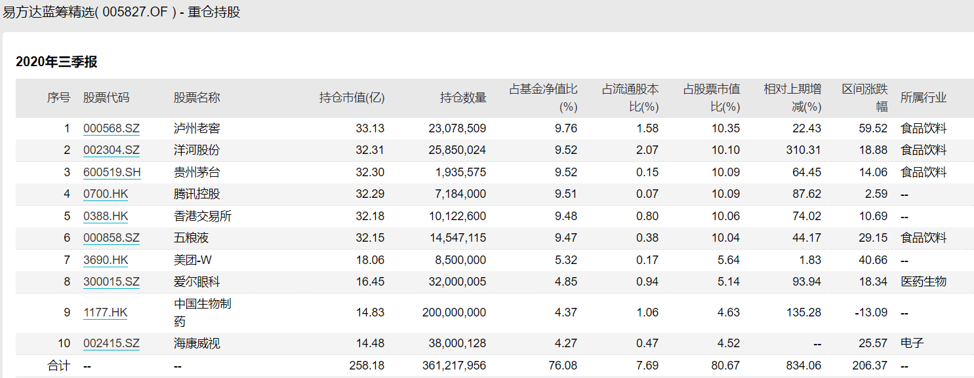This screenshot has width=974, height=378.
Task: Click the 持仓市值(亿) column header
Action: (x=352, y=98)
